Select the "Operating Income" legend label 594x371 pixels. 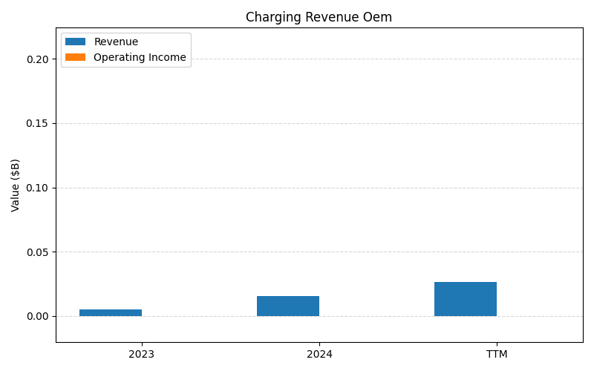[x=140, y=57]
